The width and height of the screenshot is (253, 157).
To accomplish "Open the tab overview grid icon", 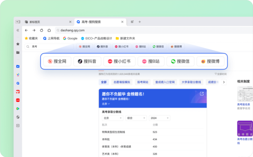I will coord(132,22).
